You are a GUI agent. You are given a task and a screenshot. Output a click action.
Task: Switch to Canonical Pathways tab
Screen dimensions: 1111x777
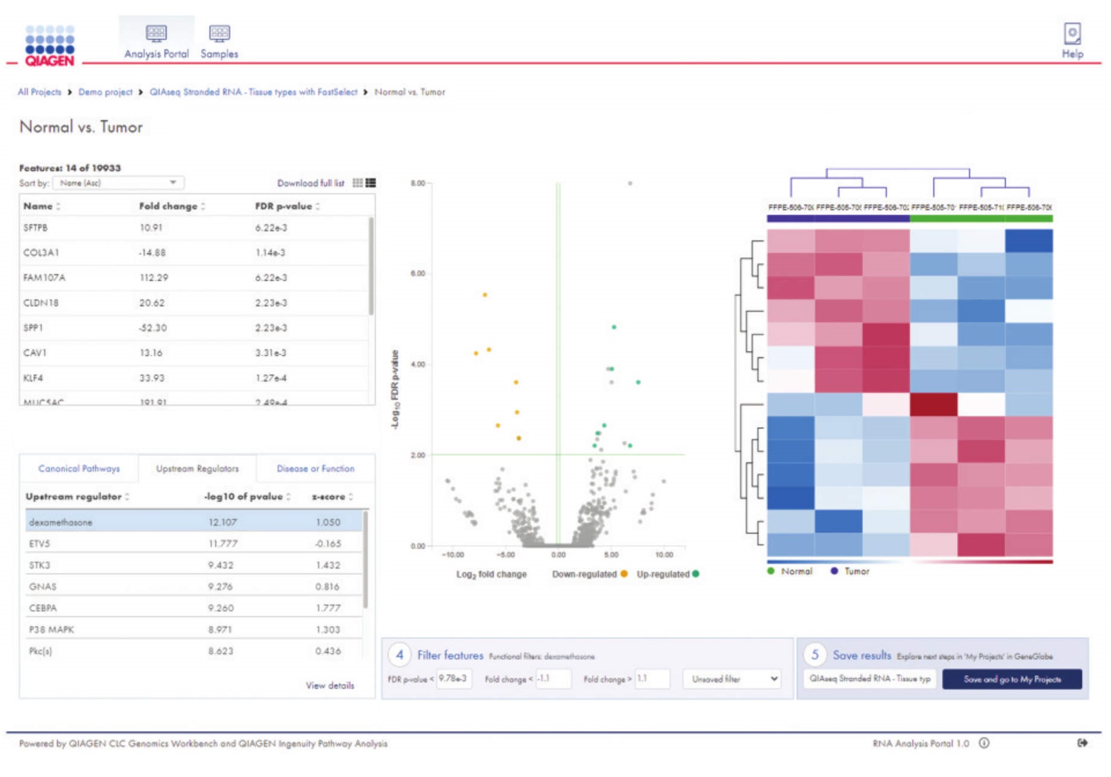79,468
